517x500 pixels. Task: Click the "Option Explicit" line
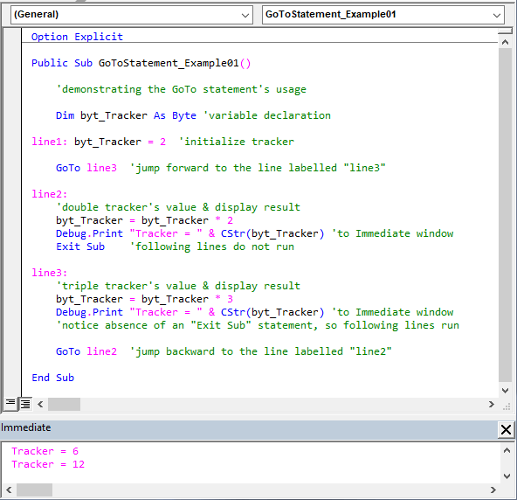tap(77, 37)
